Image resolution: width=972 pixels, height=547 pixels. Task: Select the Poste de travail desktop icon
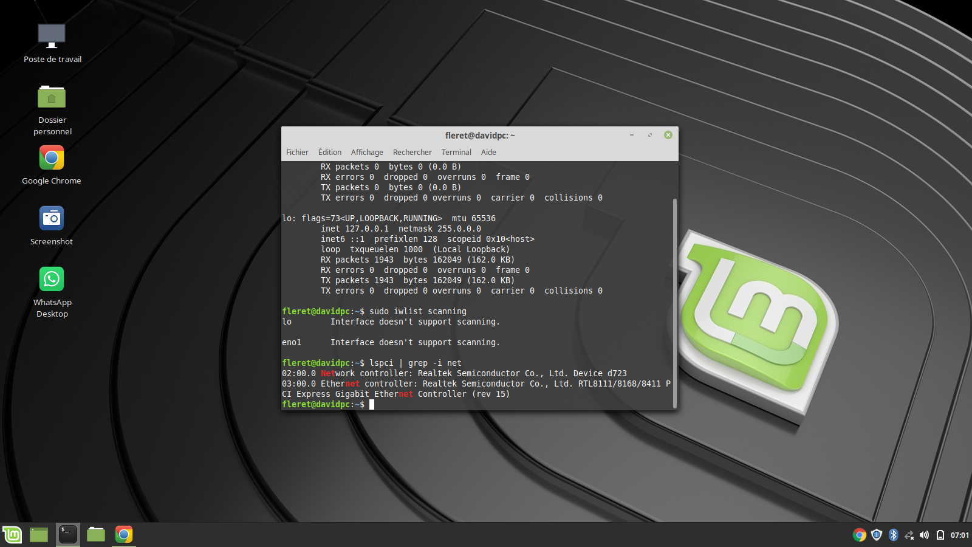(52, 36)
